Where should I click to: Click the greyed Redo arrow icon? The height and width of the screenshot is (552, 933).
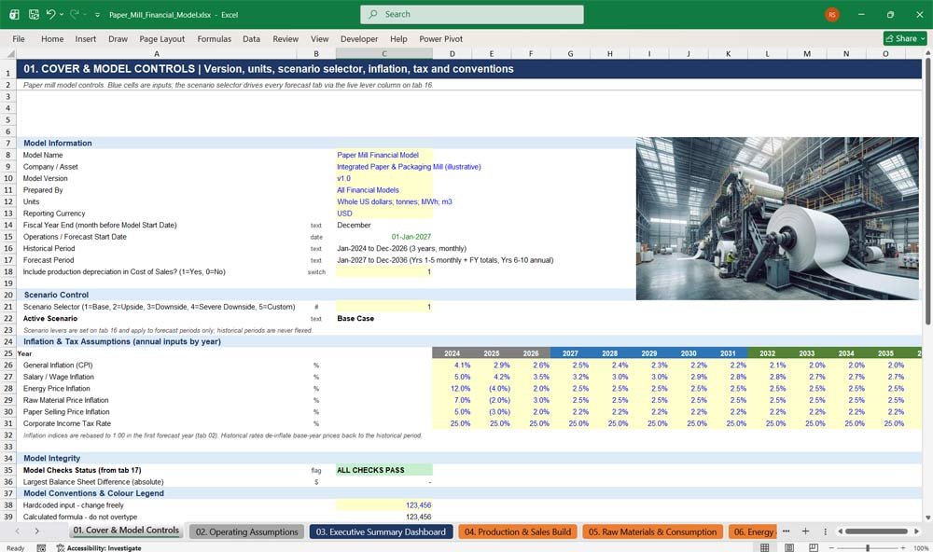pos(75,14)
